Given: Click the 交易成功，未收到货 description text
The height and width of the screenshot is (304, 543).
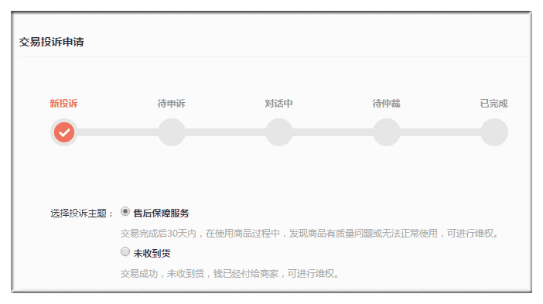Looking at the screenshot, I should click(x=230, y=274).
